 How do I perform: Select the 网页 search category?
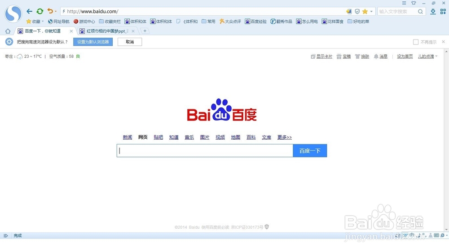click(x=143, y=137)
